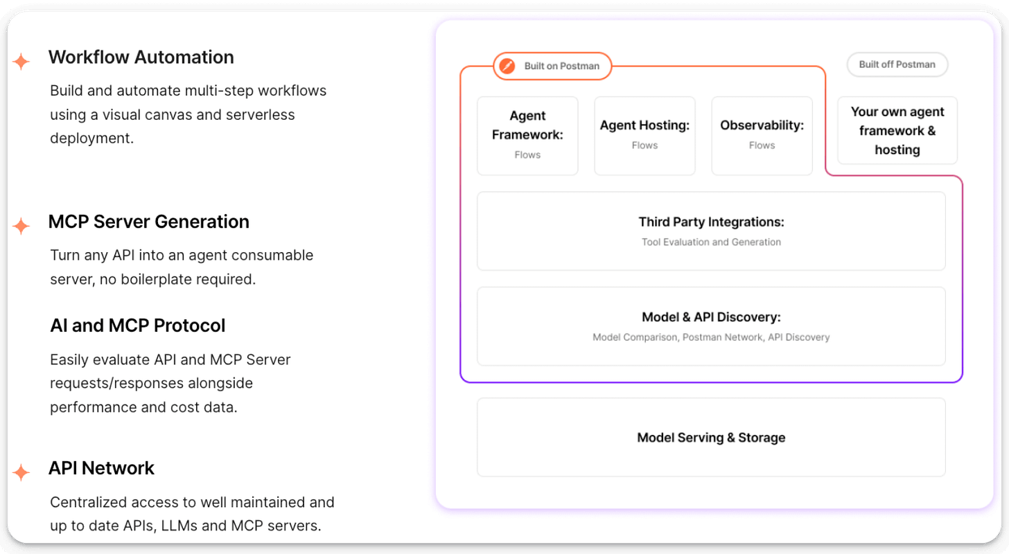This screenshot has height=554, width=1009.
Task: Open the Agent Framework: Flows card
Action: [527, 136]
